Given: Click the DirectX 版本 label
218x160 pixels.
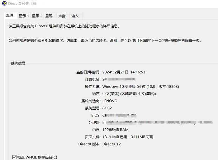Looking at the screenshot, I should 89,144.
